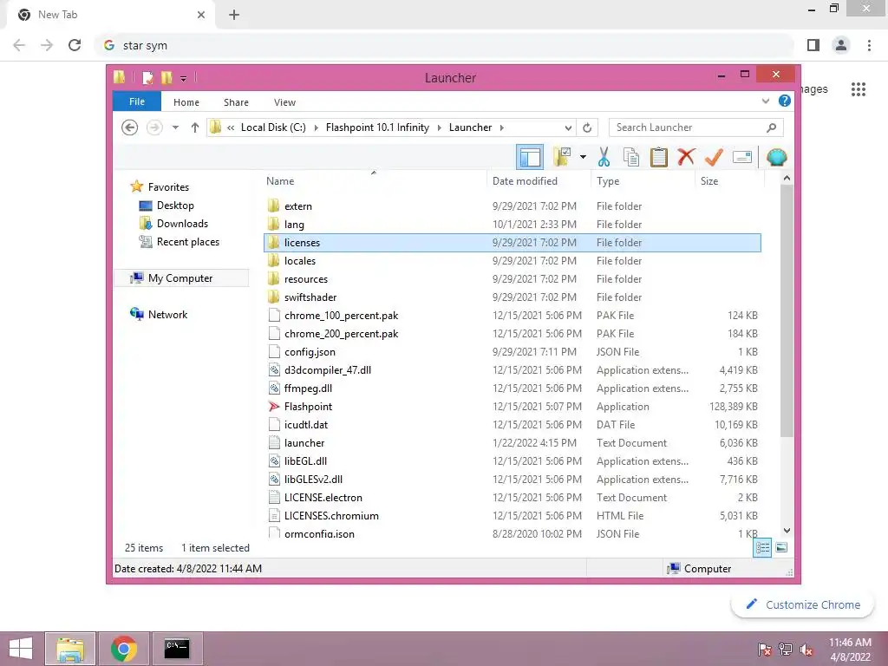Click the file list vertical scrollbar thumb

pyautogui.click(x=787, y=310)
